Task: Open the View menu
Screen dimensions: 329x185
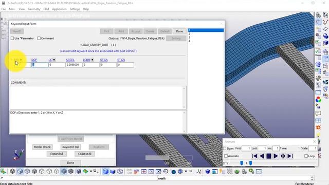Action: 22,9
